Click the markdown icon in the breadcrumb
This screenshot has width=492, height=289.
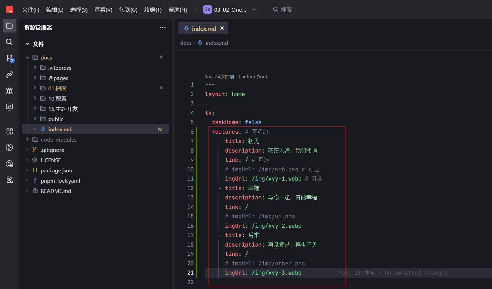coord(200,43)
